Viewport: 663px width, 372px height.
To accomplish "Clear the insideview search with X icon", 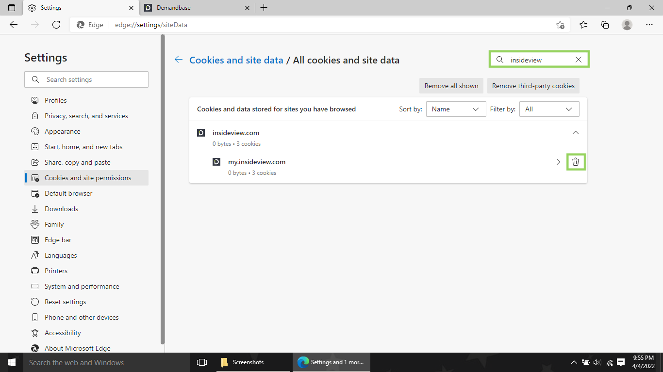I will click(579, 60).
